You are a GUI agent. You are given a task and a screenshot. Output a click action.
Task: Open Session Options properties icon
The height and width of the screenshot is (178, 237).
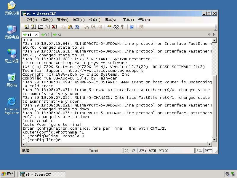tap(109, 27)
